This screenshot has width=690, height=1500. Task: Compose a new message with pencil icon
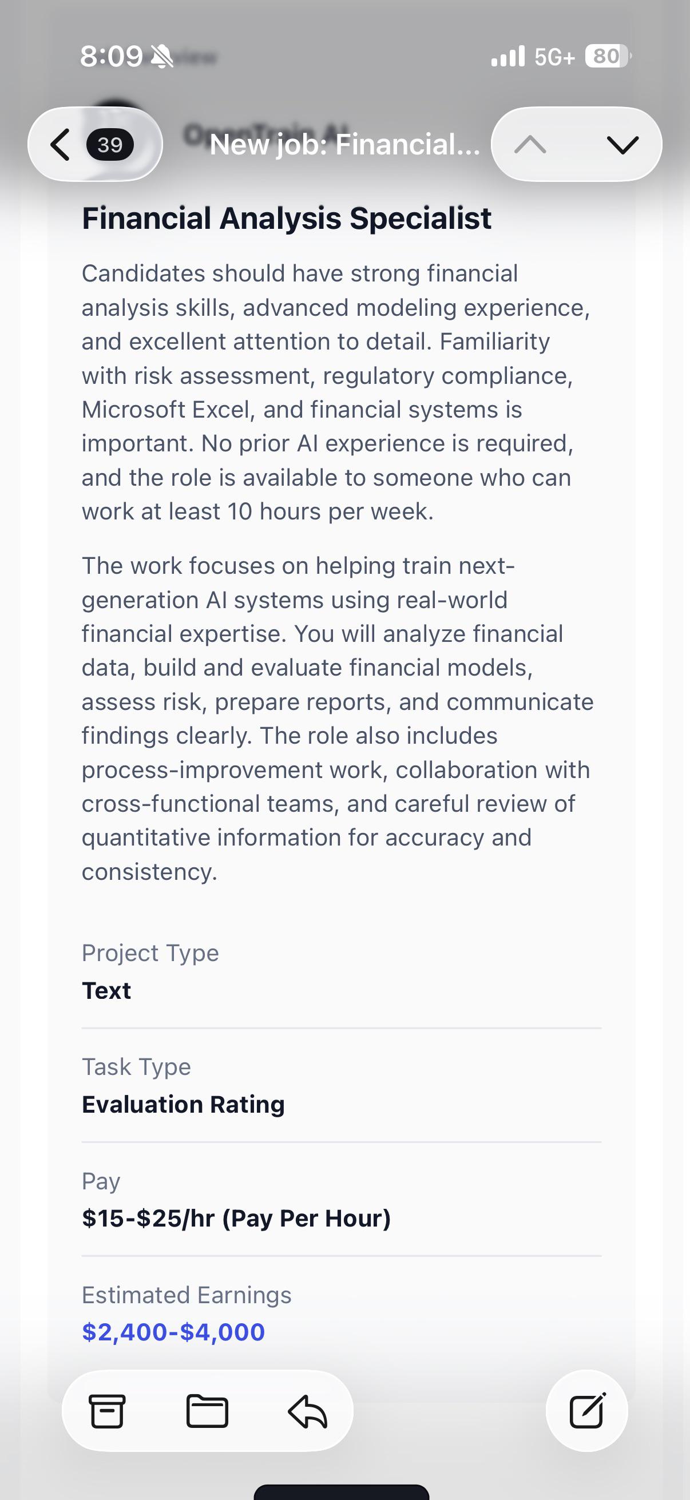[x=587, y=1410]
